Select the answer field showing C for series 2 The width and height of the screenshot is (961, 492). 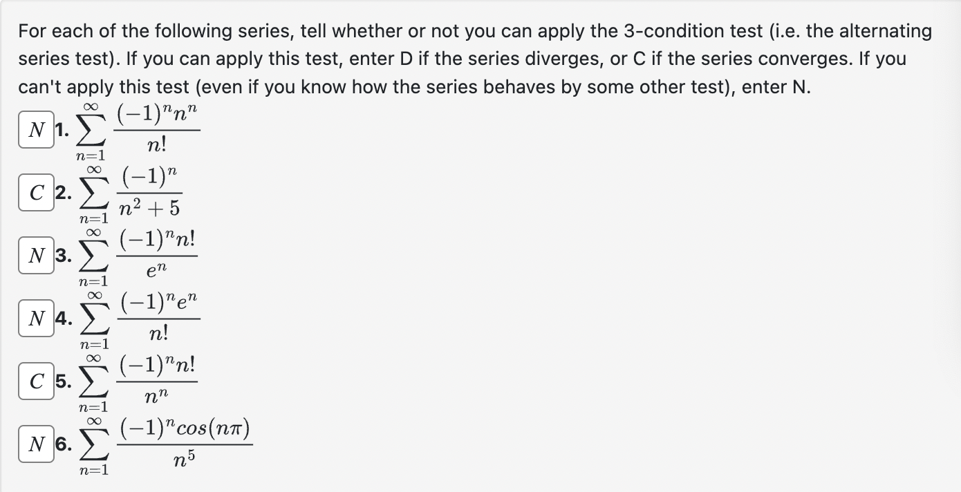(x=35, y=193)
